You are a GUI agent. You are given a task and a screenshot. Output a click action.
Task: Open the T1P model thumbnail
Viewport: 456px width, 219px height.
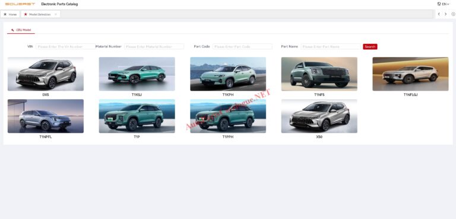pyautogui.click(x=137, y=116)
